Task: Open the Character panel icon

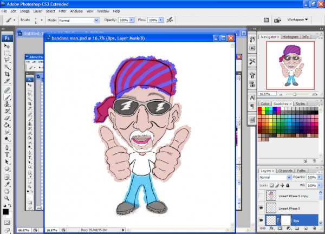Action: pyautogui.click(x=252, y=97)
